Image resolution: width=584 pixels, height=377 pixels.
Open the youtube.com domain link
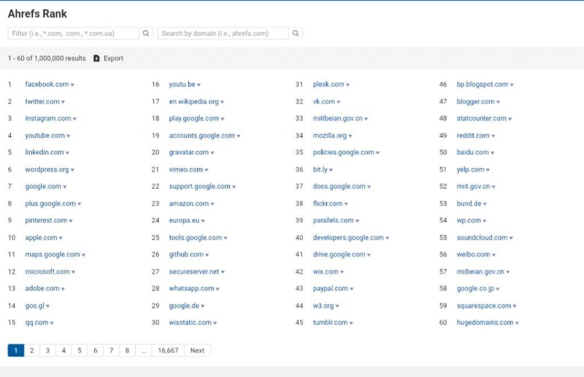coord(44,136)
